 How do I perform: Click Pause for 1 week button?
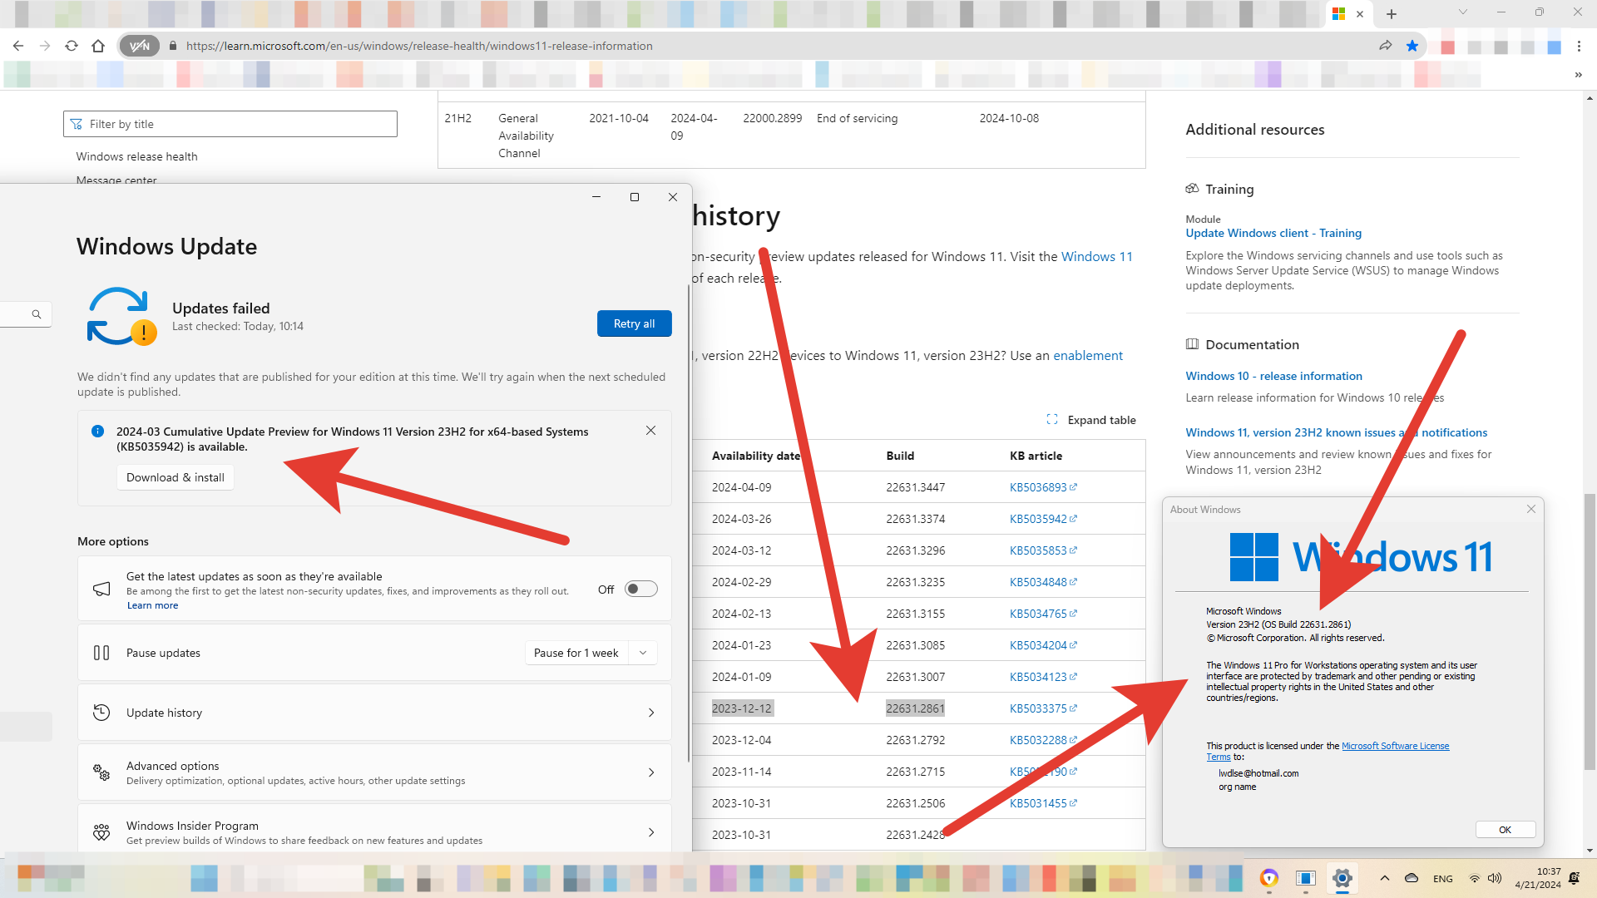tap(576, 653)
